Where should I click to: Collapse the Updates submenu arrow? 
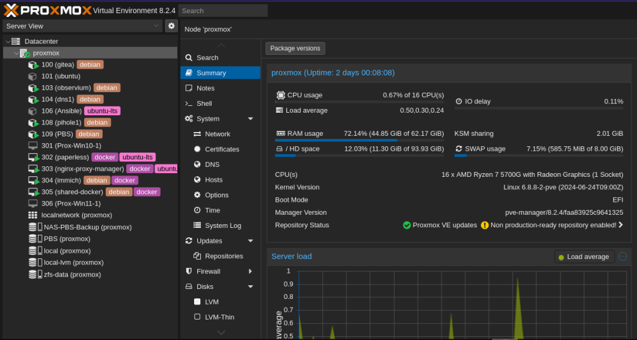coord(250,241)
